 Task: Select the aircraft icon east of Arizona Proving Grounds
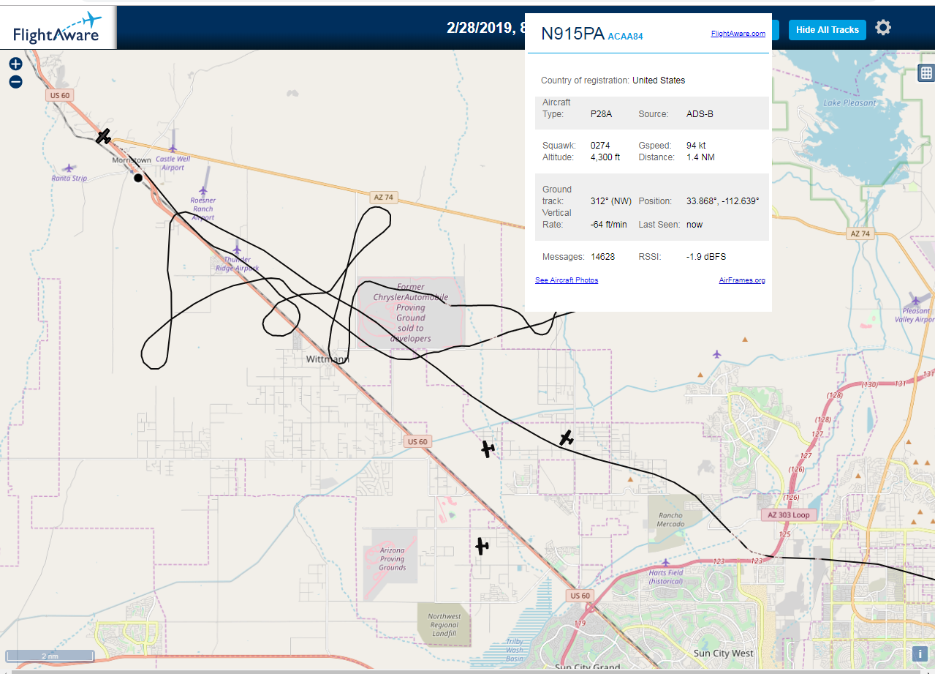coord(482,546)
